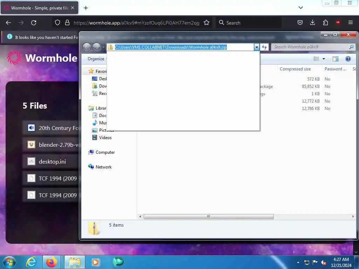Open Recent Places in Favorites
The height and width of the screenshot is (269, 359).
pyautogui.click(x=99, y=93)
